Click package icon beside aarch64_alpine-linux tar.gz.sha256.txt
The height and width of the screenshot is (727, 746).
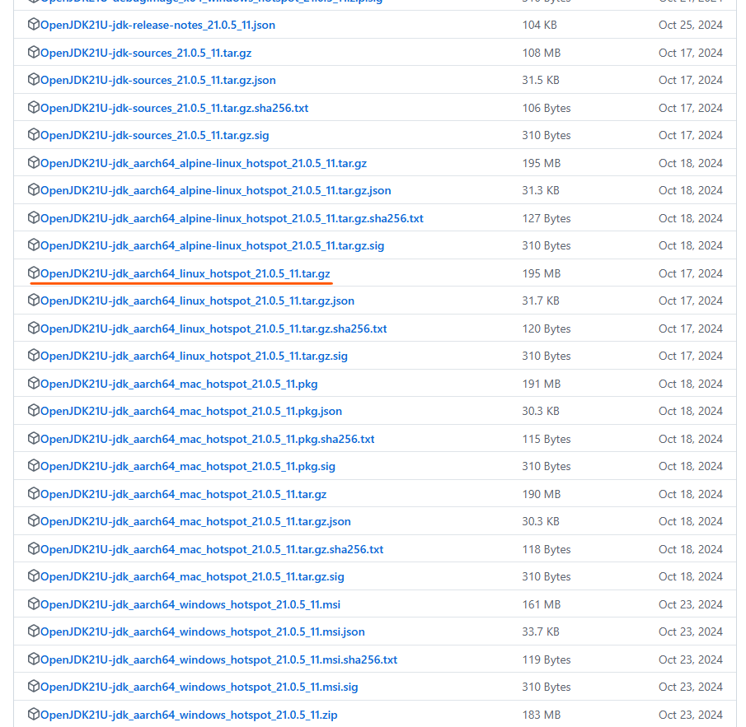click(33, 217)
